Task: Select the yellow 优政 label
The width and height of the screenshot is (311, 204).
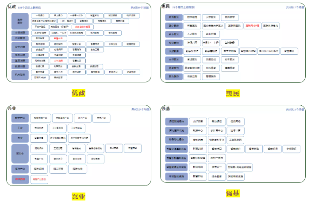Action: click(78, 93)
